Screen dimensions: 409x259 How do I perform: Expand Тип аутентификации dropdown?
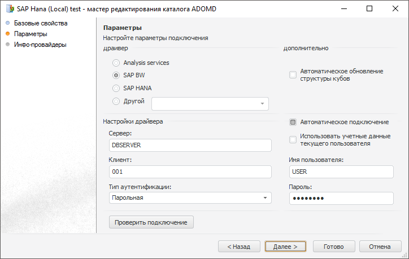coord(265,197)
